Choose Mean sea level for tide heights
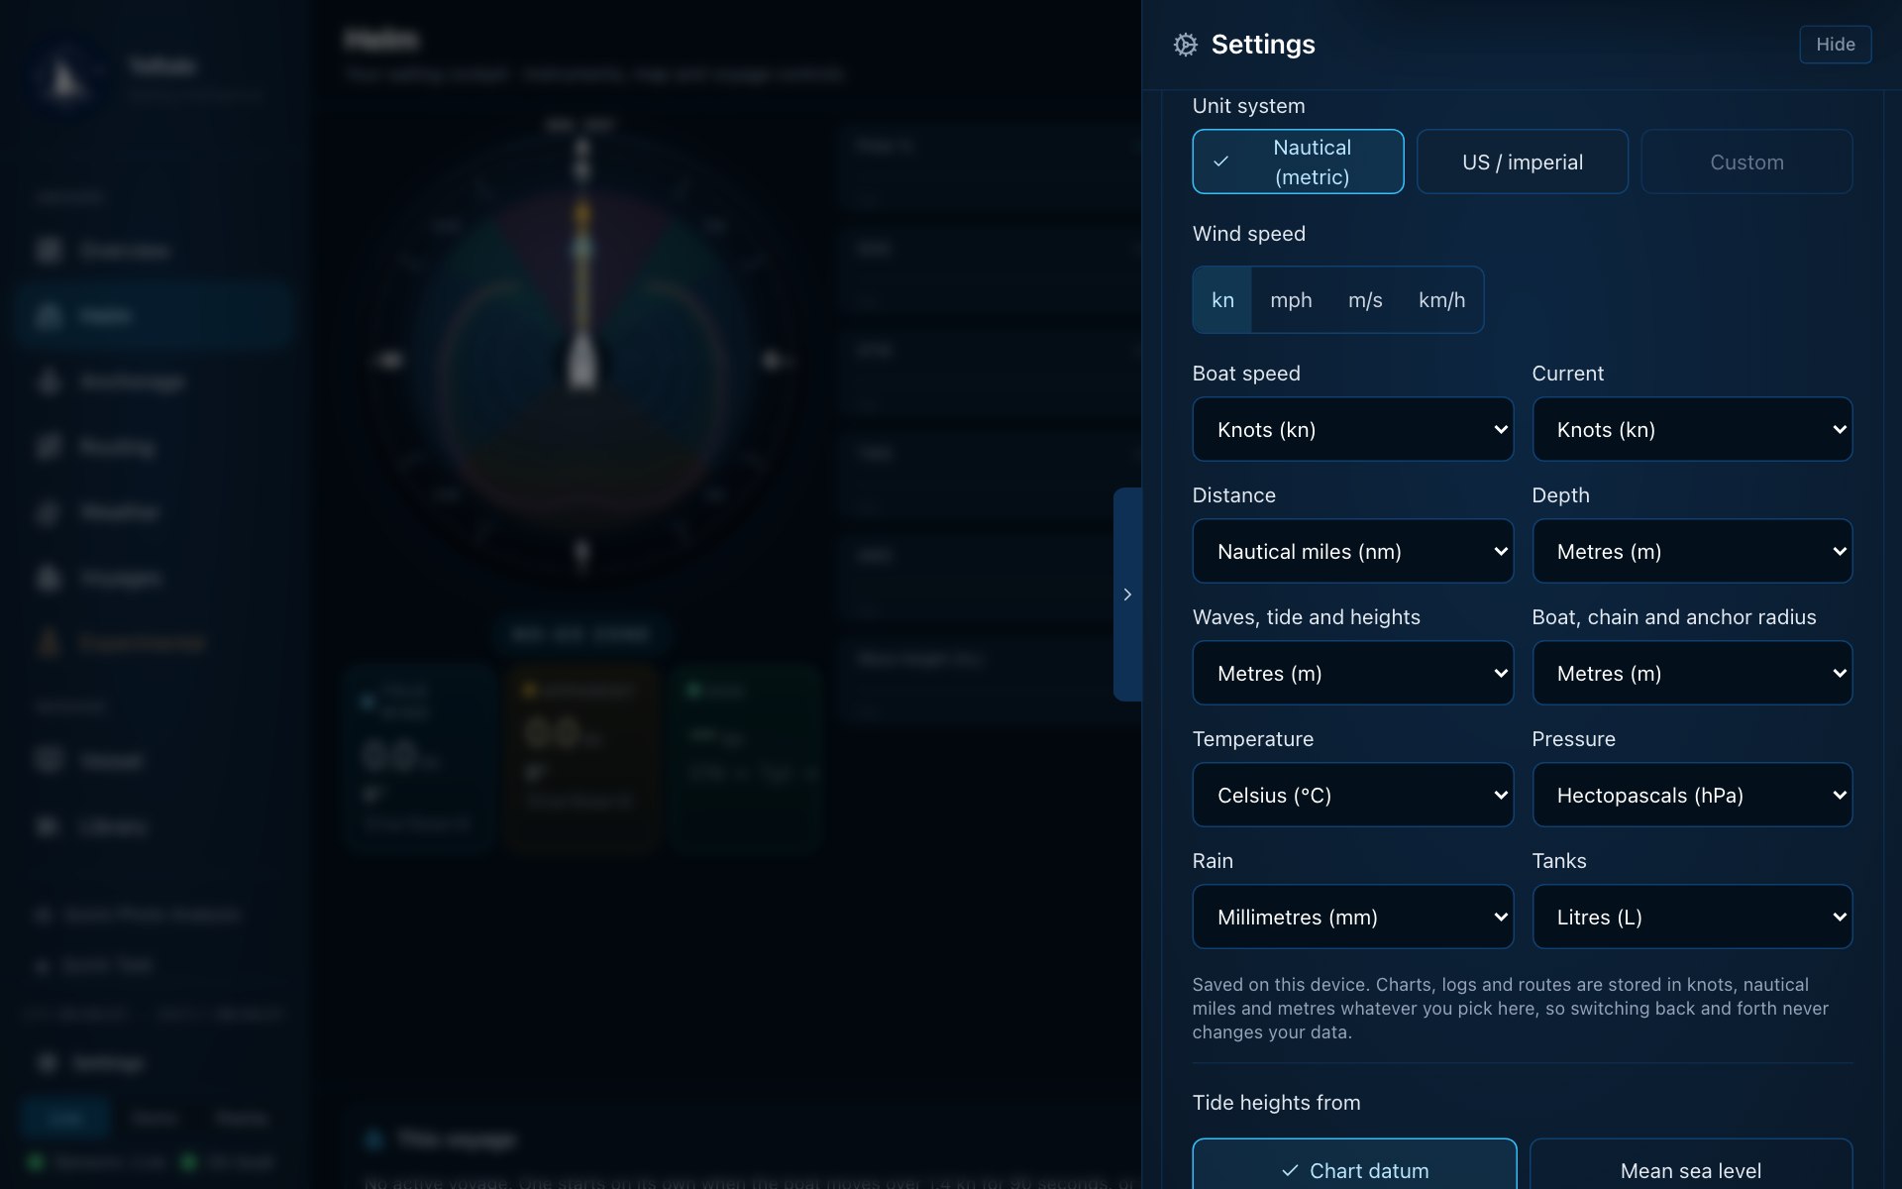 [x=1691, y=1165]
